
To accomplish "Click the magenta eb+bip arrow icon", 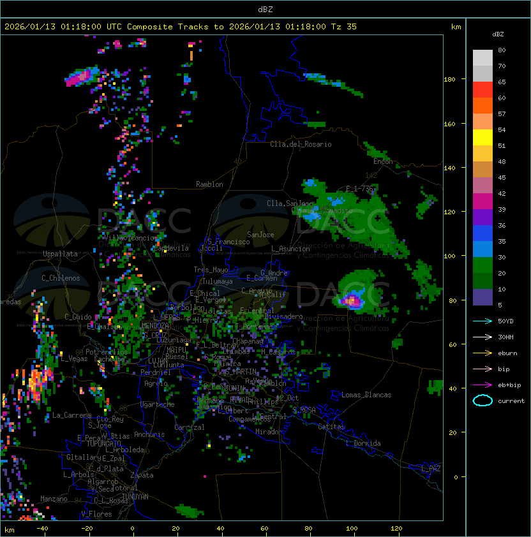I will 482,385.
